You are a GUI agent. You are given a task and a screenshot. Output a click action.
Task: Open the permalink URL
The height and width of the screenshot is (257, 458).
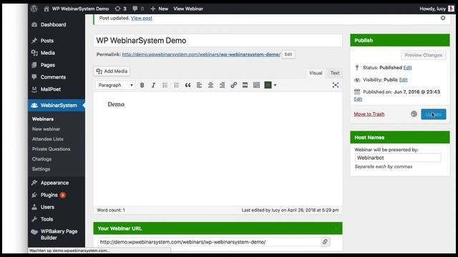201,54
